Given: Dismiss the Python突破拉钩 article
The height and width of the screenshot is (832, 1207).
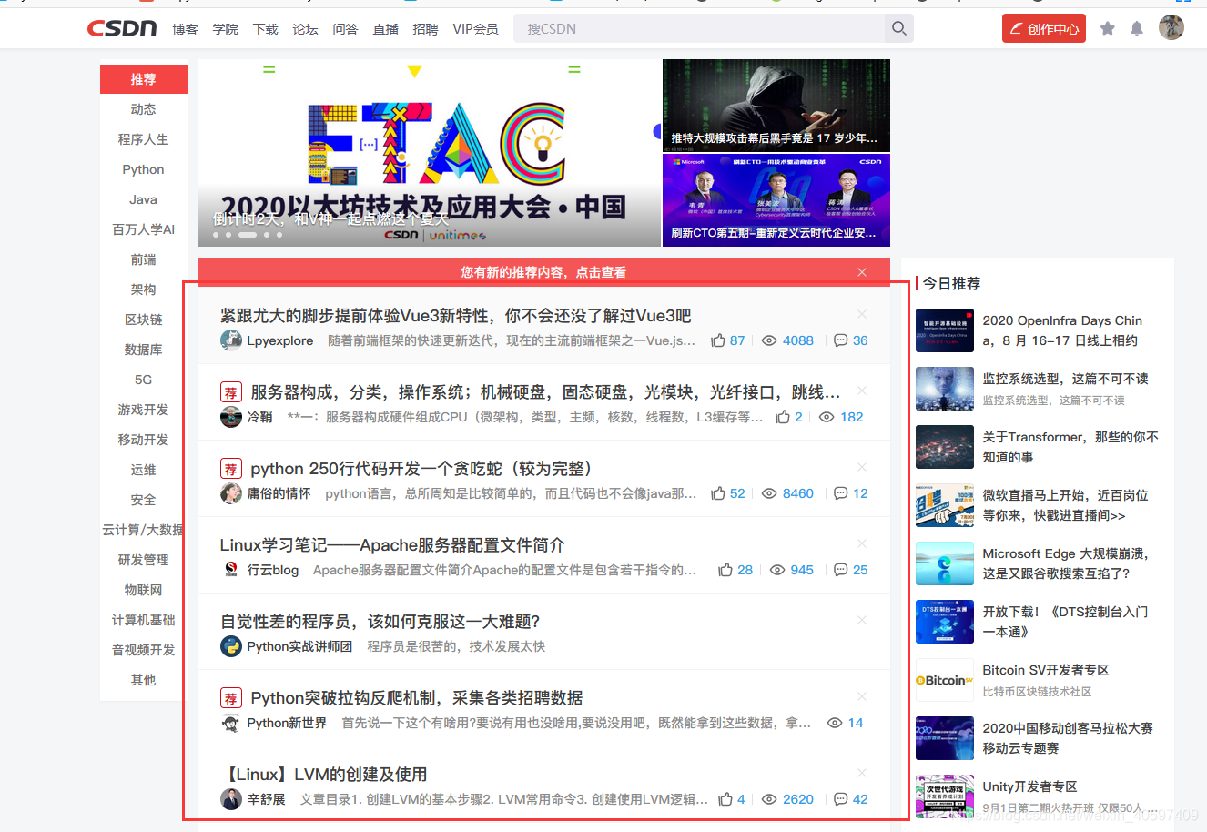Looking at the screenshot, I should point(862,696).
